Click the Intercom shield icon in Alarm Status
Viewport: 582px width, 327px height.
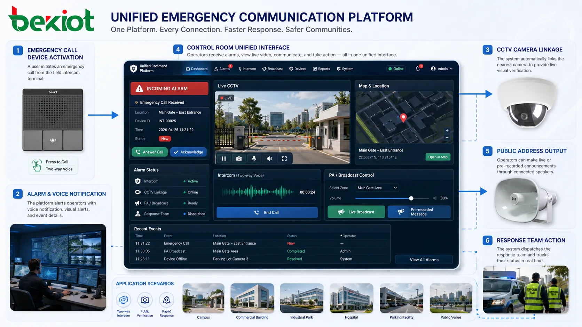138,181
